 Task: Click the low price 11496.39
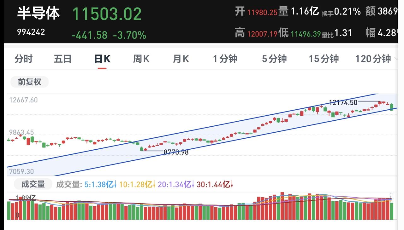[306, 33]
